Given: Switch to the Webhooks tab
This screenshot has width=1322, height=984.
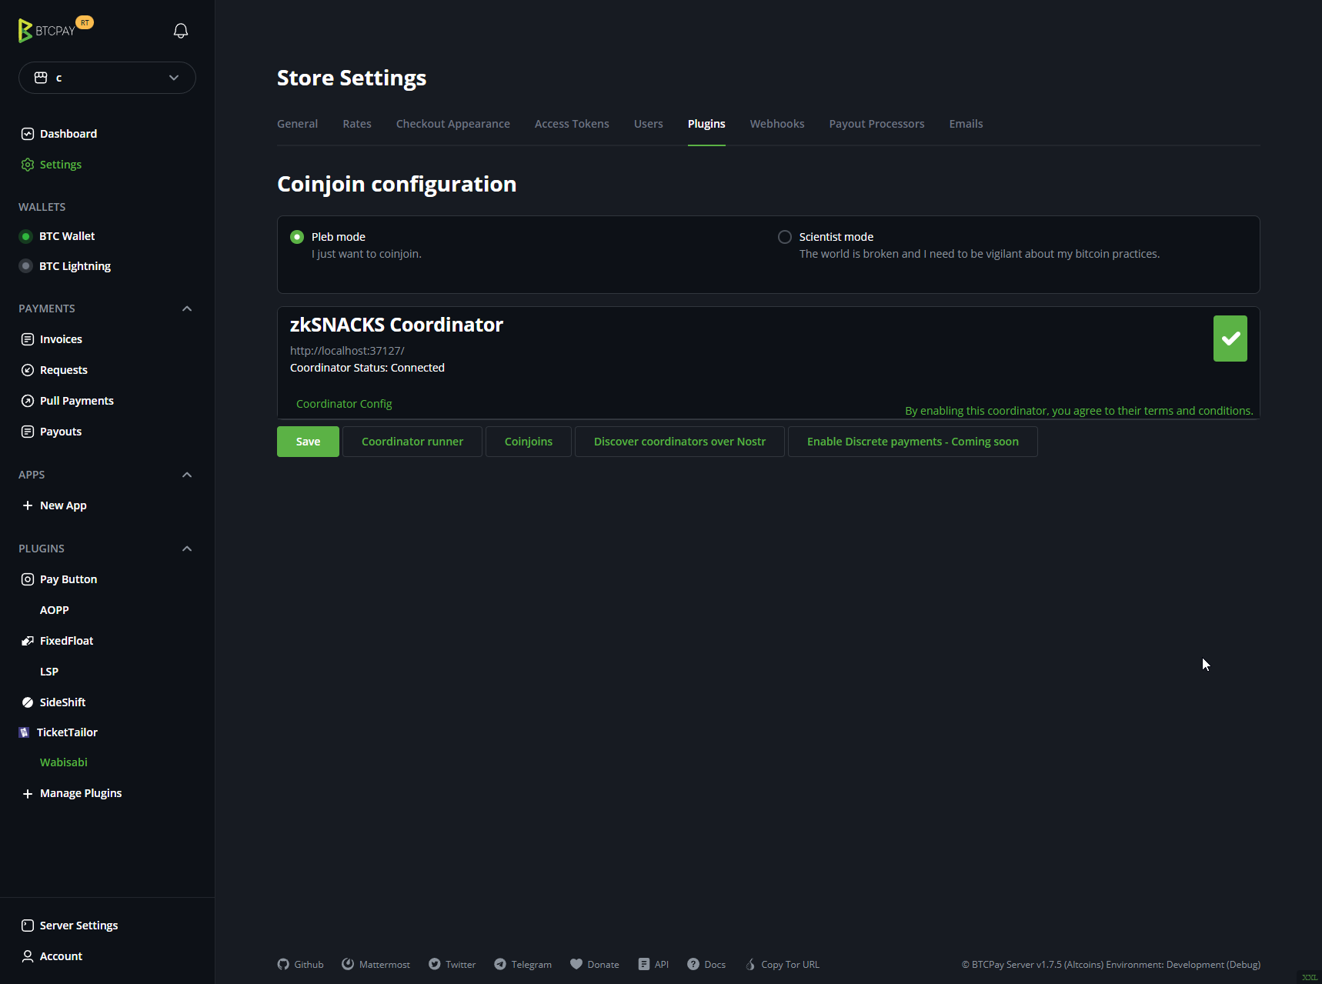Looking at the screenshot, I should point(776,124).
